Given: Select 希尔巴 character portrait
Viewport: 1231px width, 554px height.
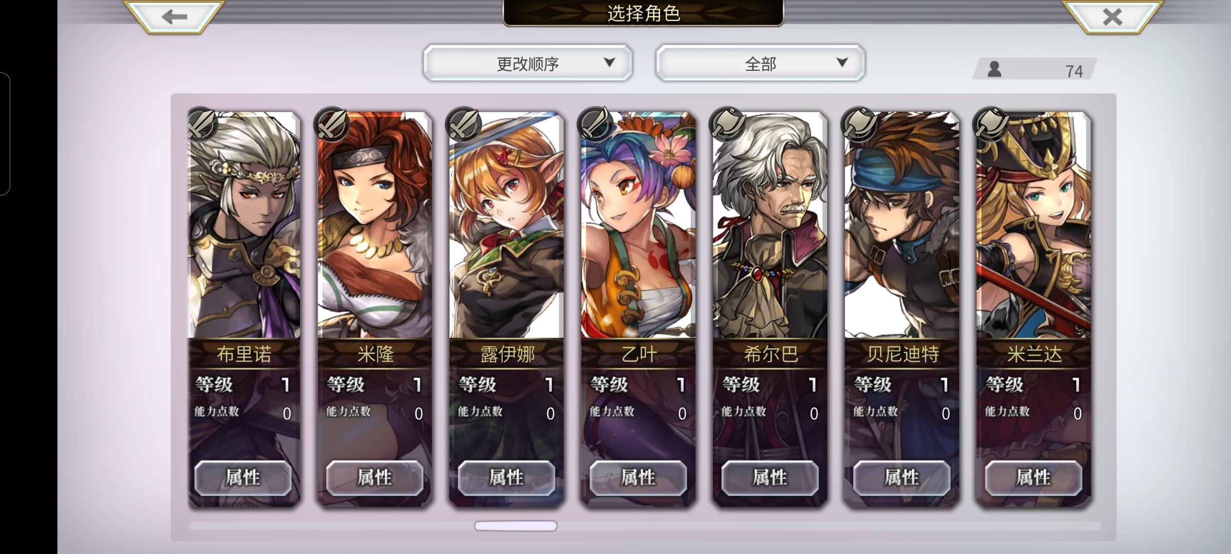Looking at the screenshot, I should click(770, 226).
